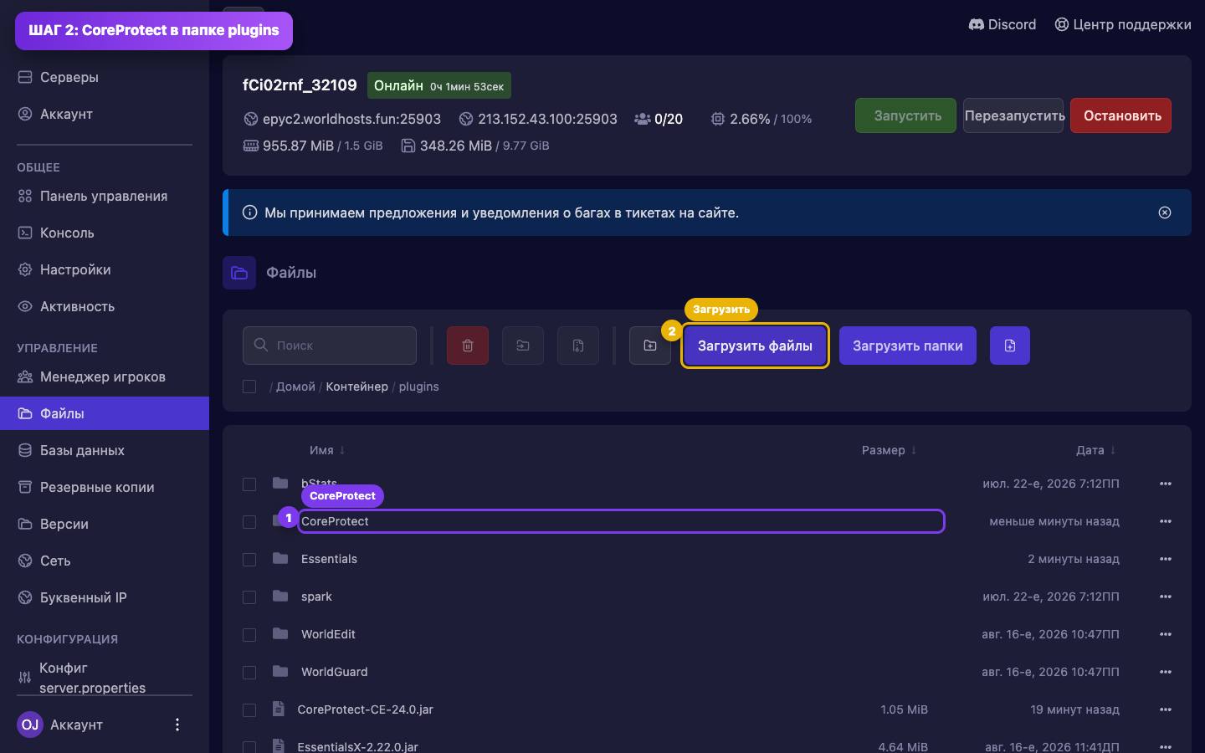Open actions menu for WorldEdit folder
1205x753 pixels.
tap(1166, 634)
